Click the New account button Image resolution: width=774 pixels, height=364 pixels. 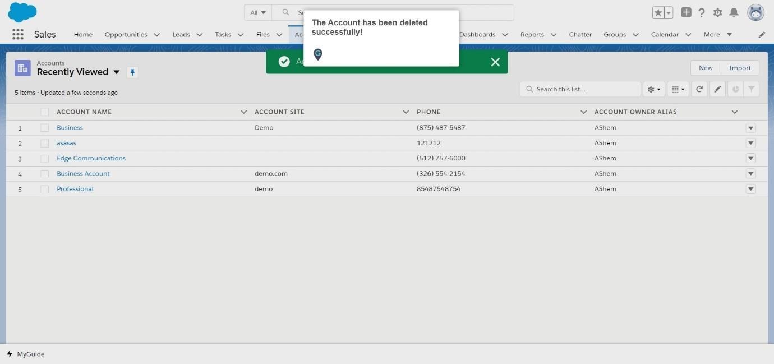pyautogui.click(x=706, y=68)
